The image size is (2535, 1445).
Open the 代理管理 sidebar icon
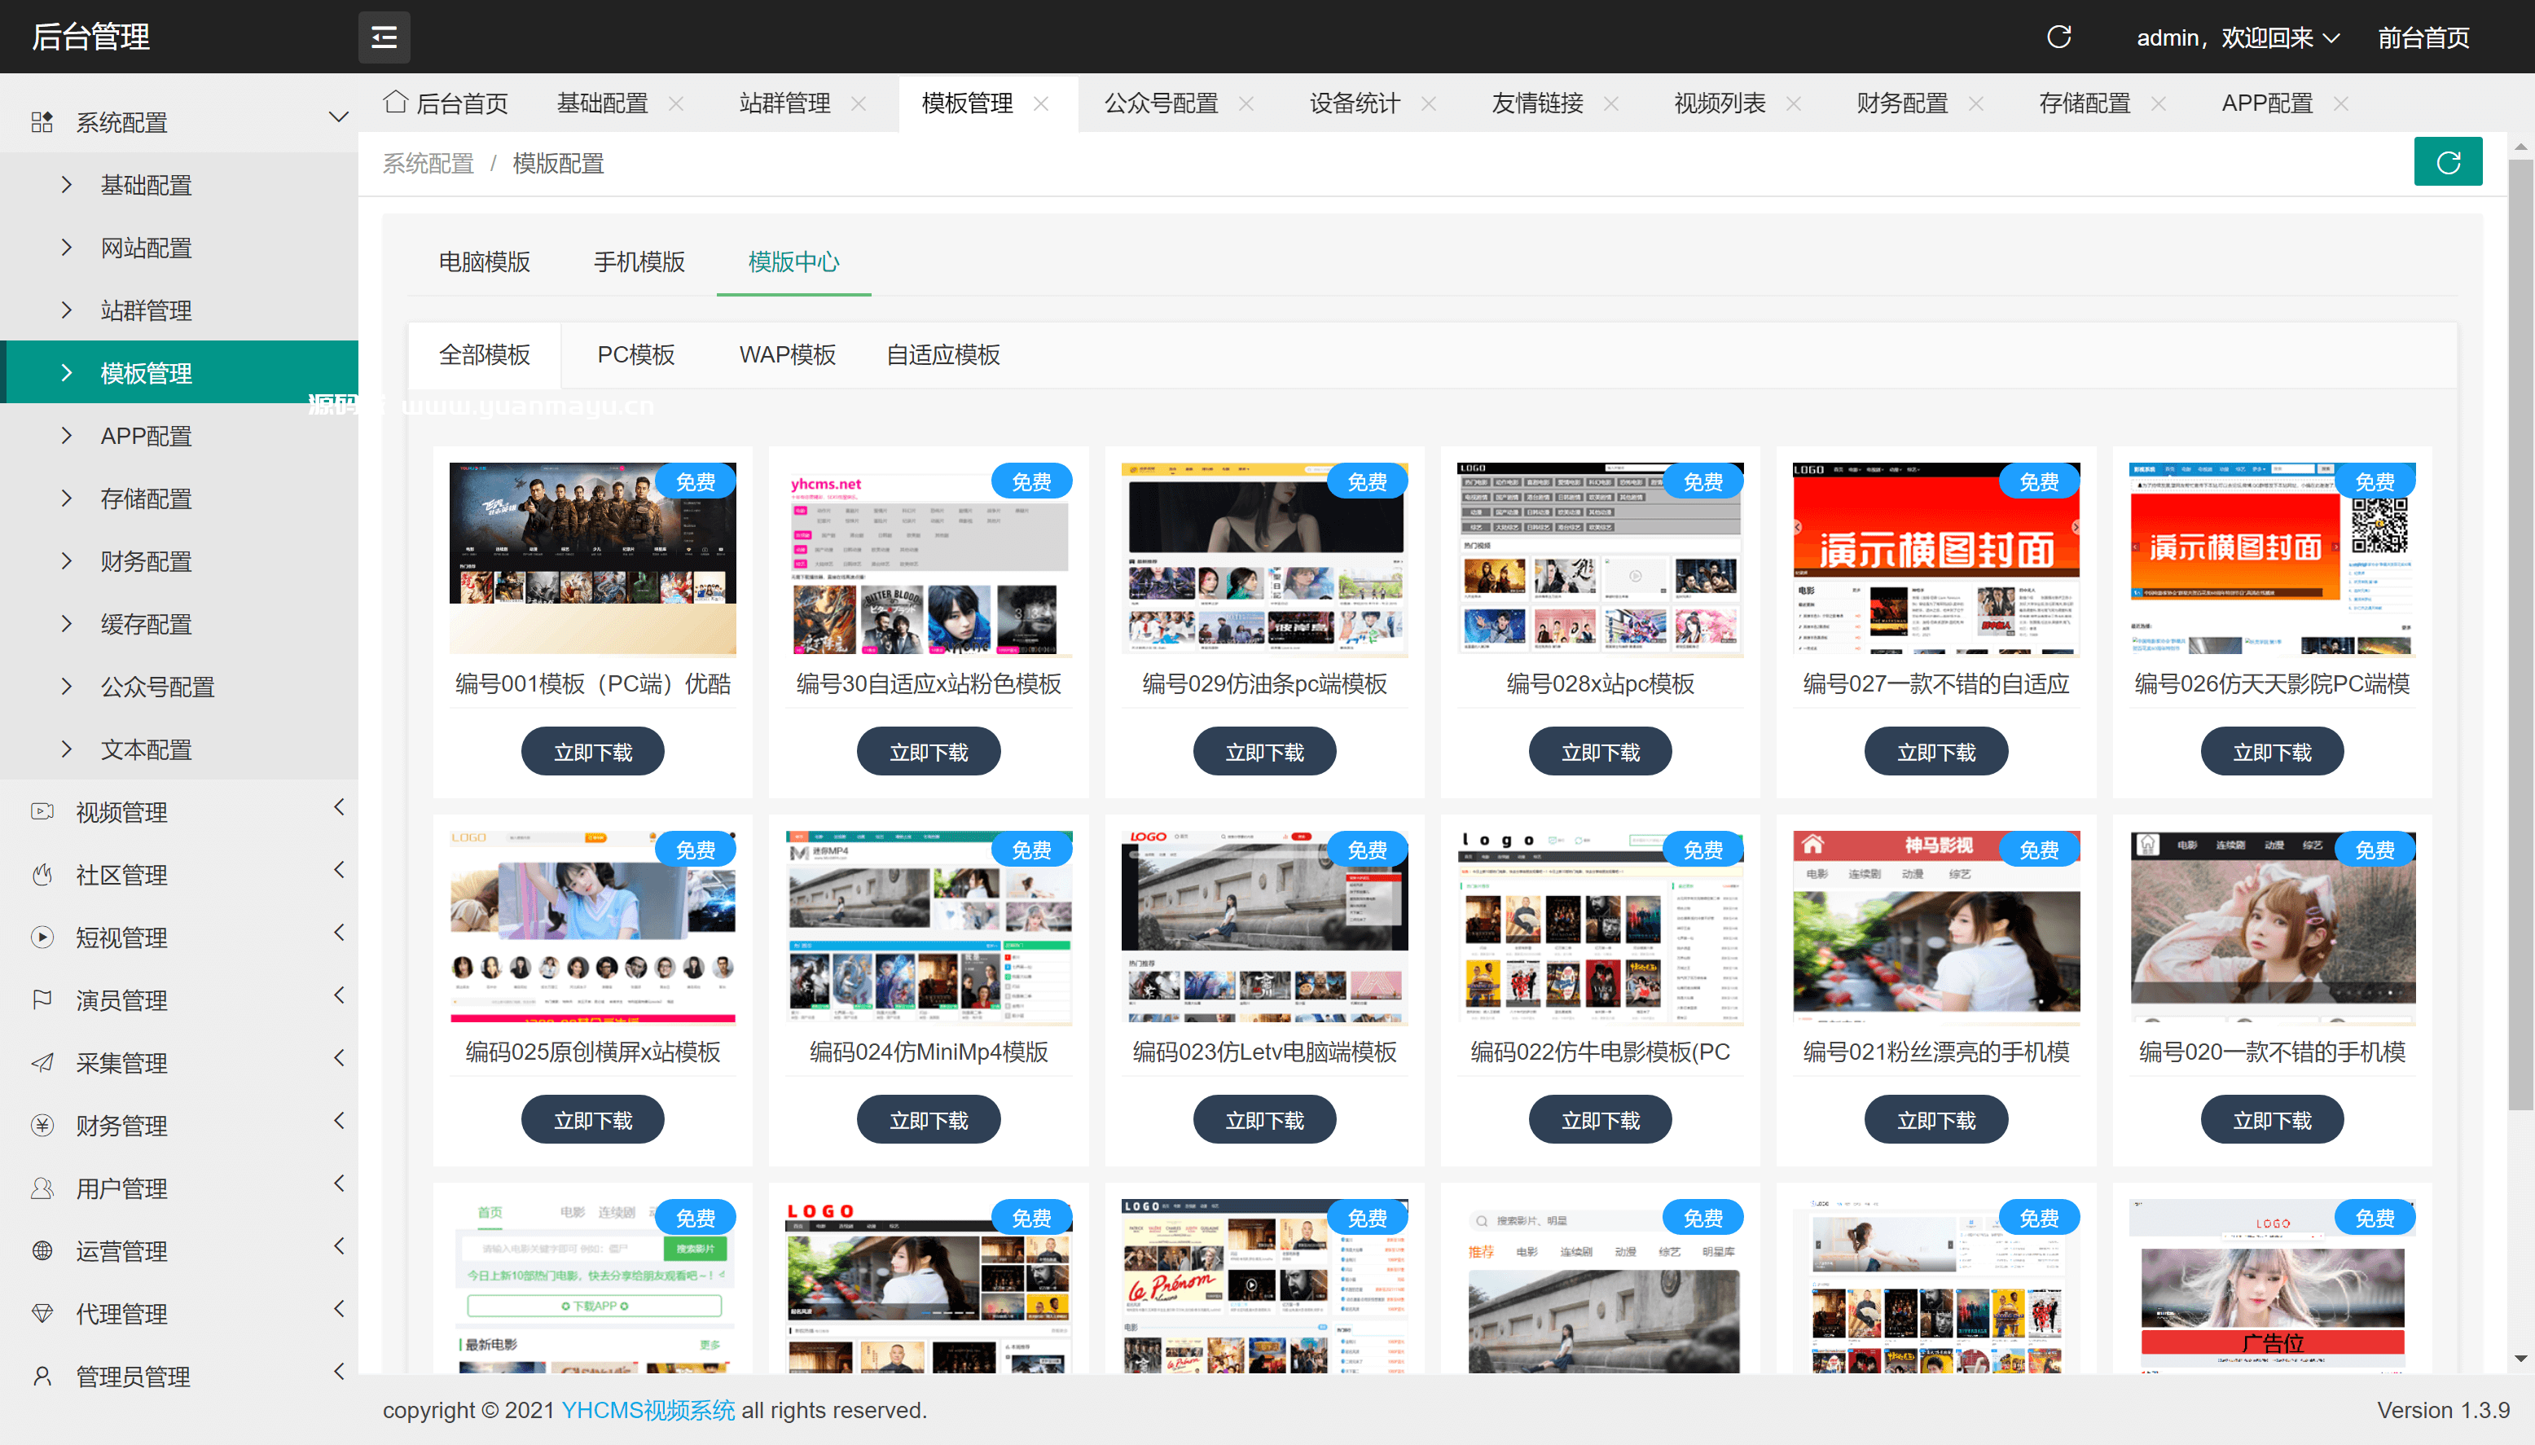[x=42, y=1312]
